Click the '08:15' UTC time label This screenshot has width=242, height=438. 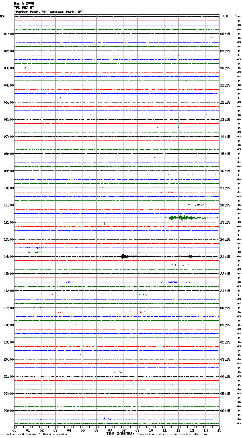225,34
